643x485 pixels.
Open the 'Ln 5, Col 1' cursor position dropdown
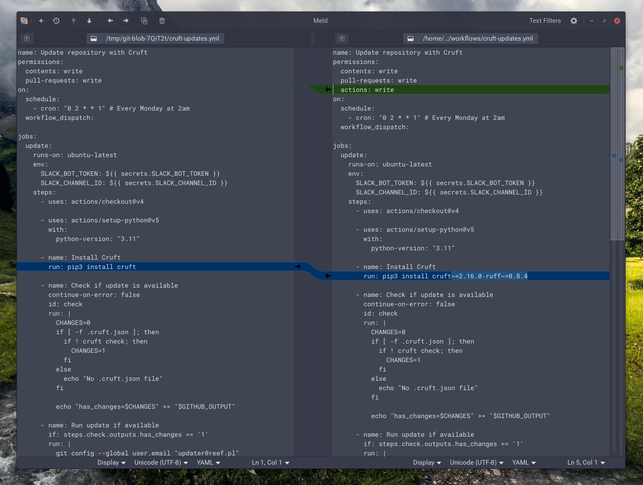click(x=585, y=463)
